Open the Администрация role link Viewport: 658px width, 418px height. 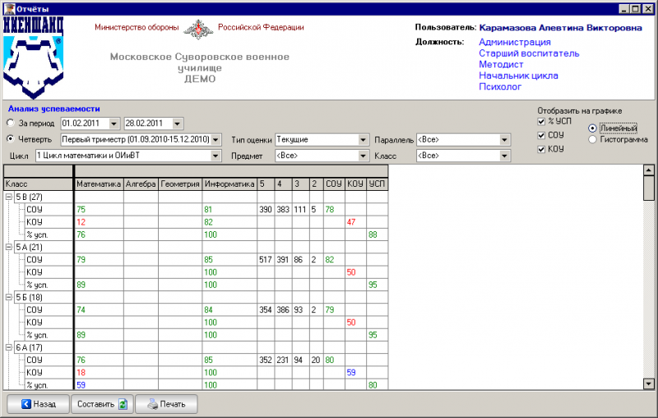(x=515, y=42)
